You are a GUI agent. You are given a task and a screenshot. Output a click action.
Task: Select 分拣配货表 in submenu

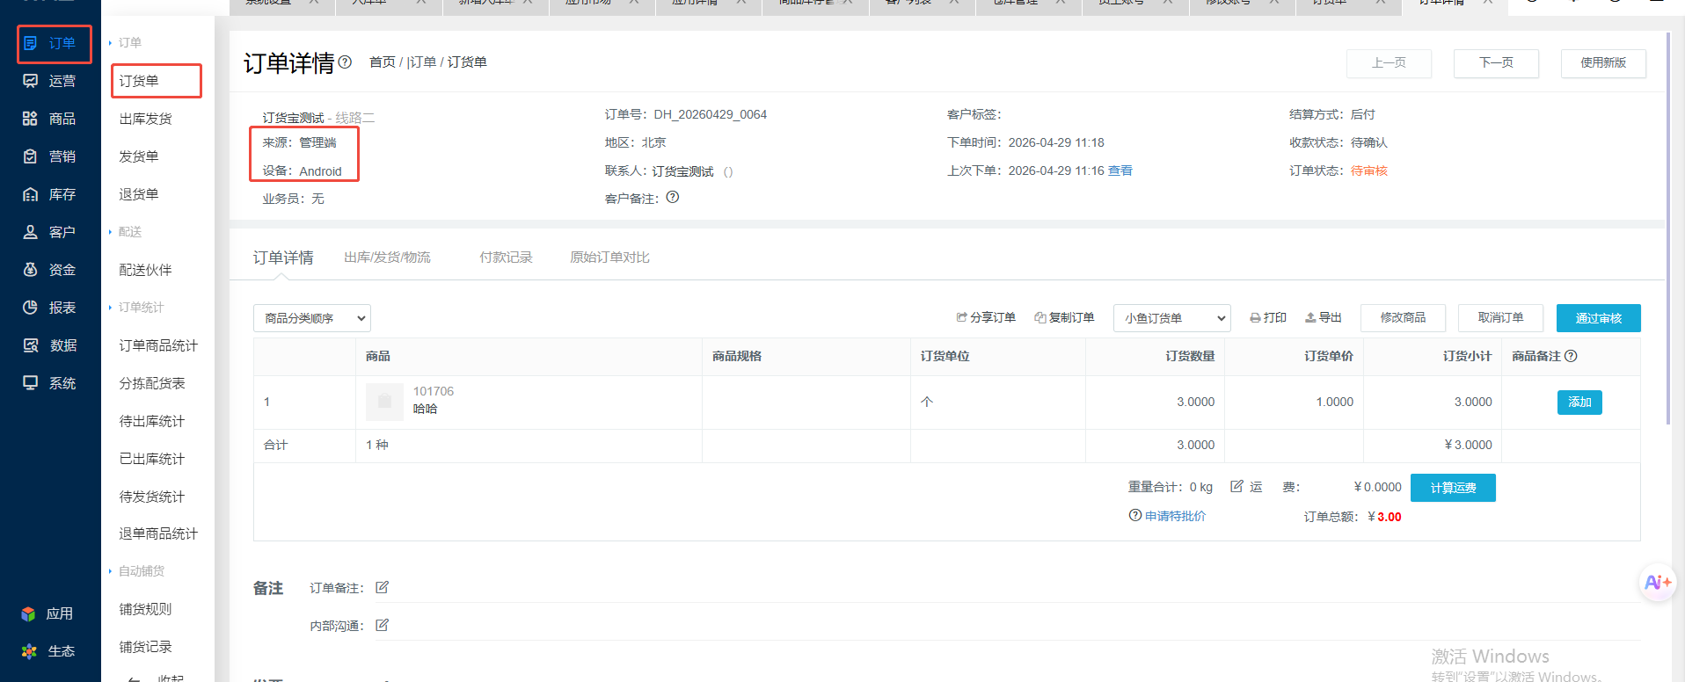tap(152, 383)
